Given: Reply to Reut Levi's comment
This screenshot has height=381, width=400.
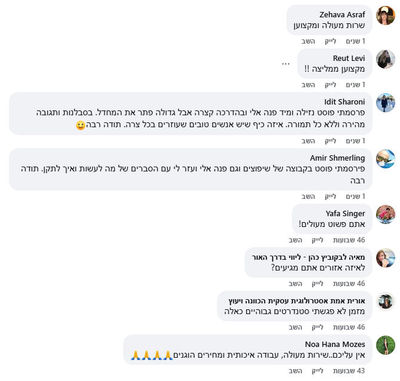Looking at the screenshot, I should [x=309, y=85].
